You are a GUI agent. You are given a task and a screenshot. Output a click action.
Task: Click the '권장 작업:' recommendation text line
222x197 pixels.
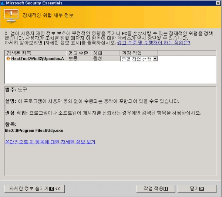tap(103, 113)
